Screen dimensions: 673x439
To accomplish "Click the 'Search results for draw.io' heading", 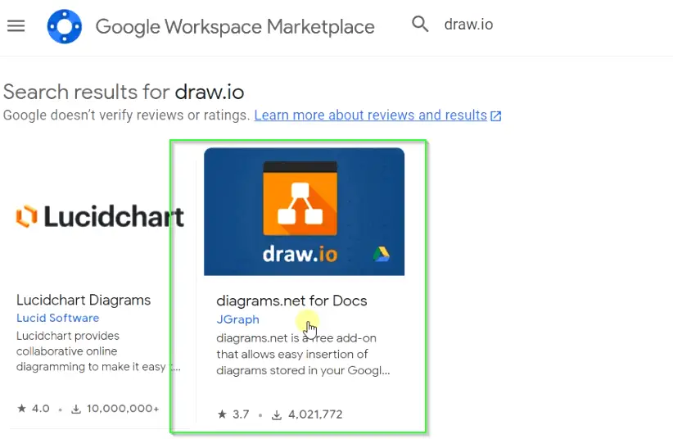I will click(124, 92).
